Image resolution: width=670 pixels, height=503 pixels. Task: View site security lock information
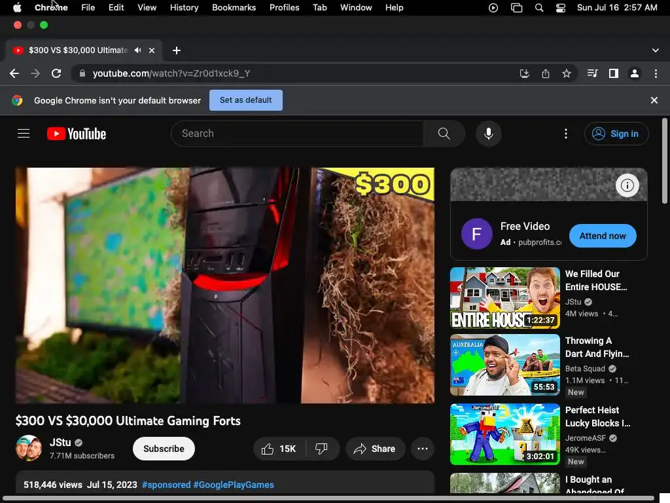click(x=82, y=73)
